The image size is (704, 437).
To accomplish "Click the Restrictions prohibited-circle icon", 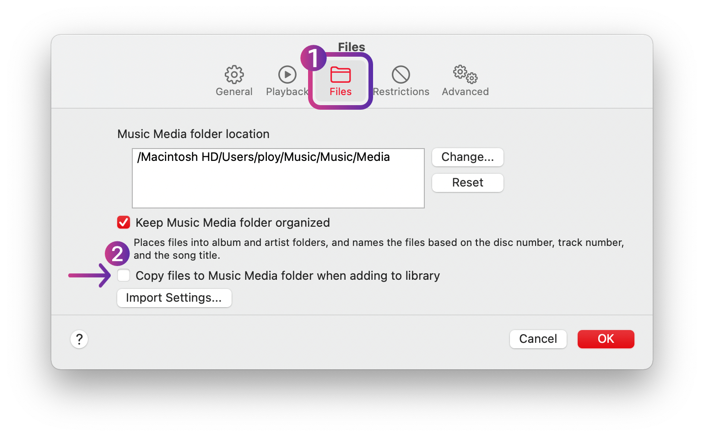I will [x=401, y=75].
